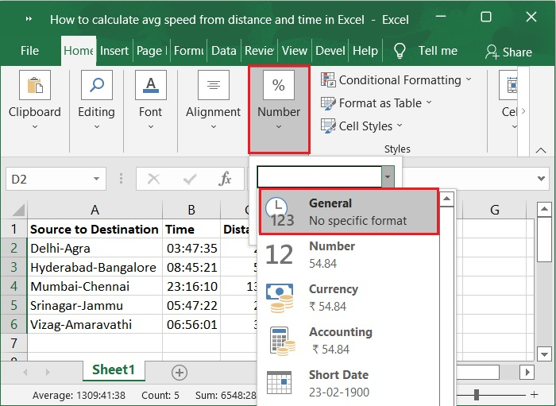The height and width of the screenshot is (406, 556).
Task: Switch to the Insert ribbon tab
Action: pyautogui.click(x=114, y=51)
